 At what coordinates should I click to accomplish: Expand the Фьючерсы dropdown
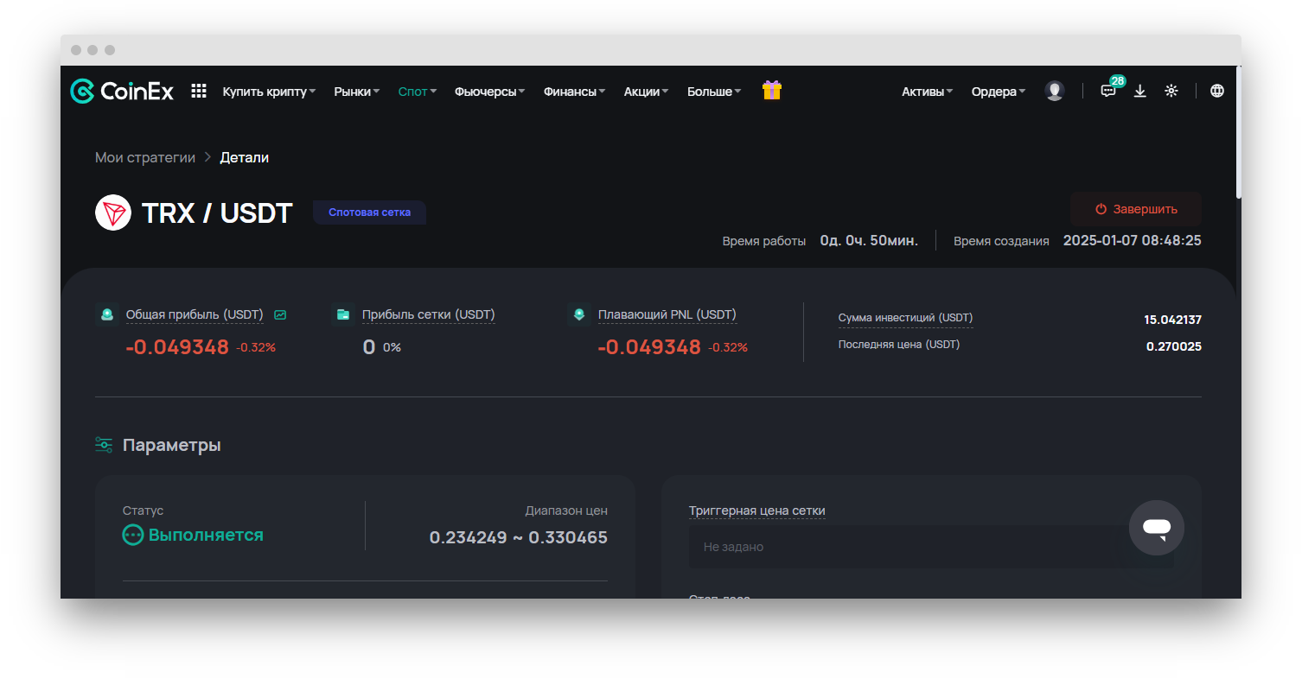tap(490, 92)
